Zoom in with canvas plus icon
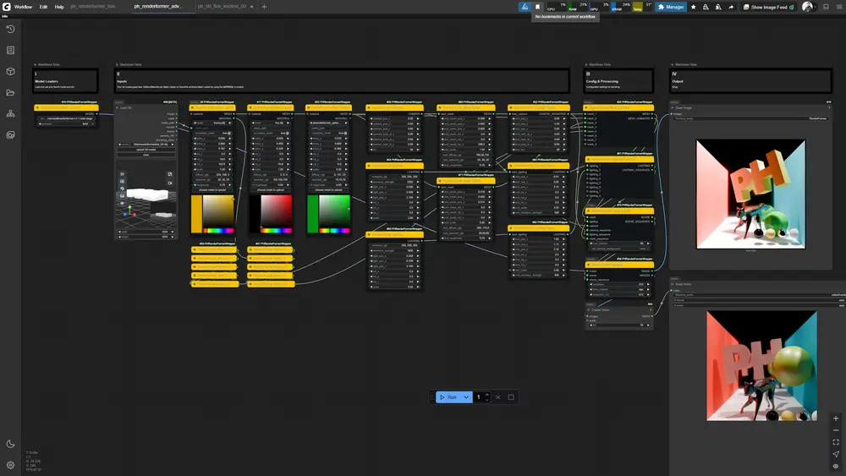The height and width of the screenshot is (476, 846). [x=836, y=419]
